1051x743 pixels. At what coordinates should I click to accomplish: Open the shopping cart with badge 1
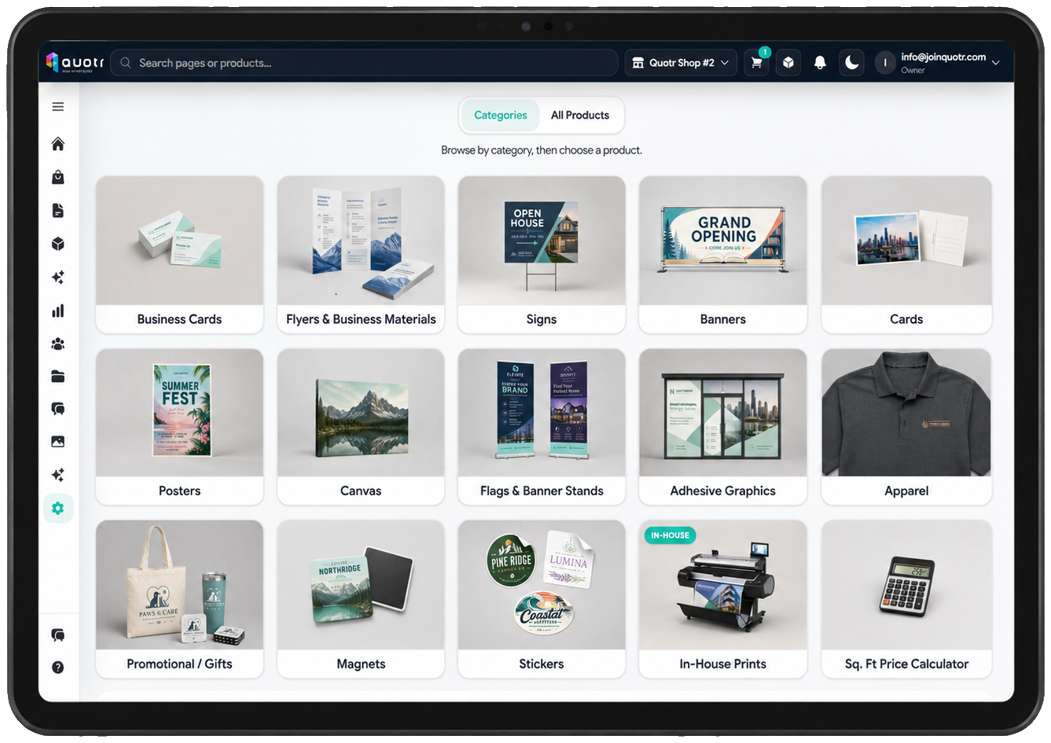coord(756,63)
